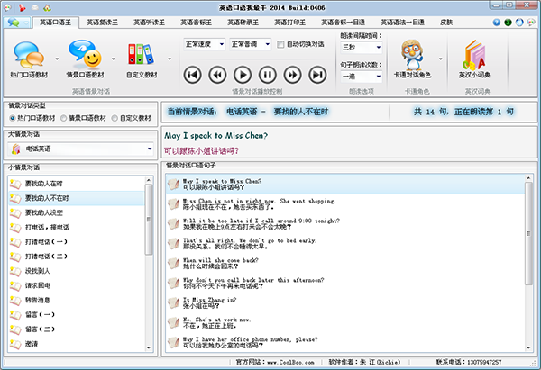
Task: Open the 英汉小词典 dictionary books icon
Action: (475, 58)
